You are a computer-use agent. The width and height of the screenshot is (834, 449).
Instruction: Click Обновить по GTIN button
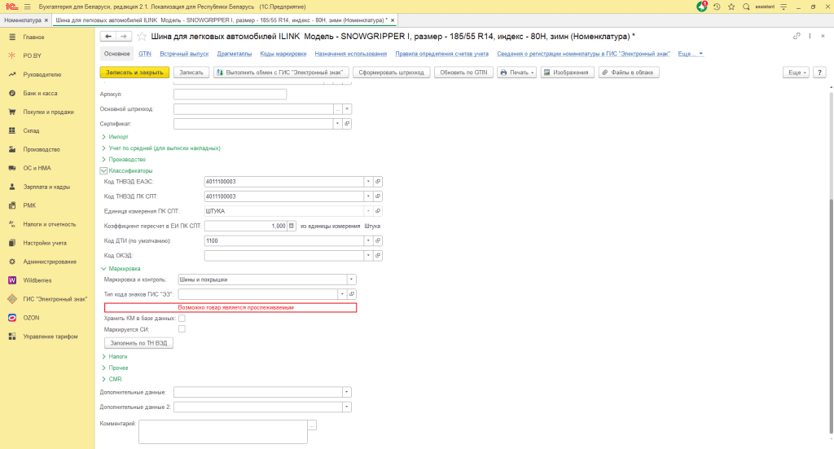(x=463, y=73)
